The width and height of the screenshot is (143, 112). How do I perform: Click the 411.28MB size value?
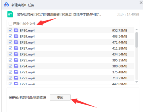coord(120,48)
